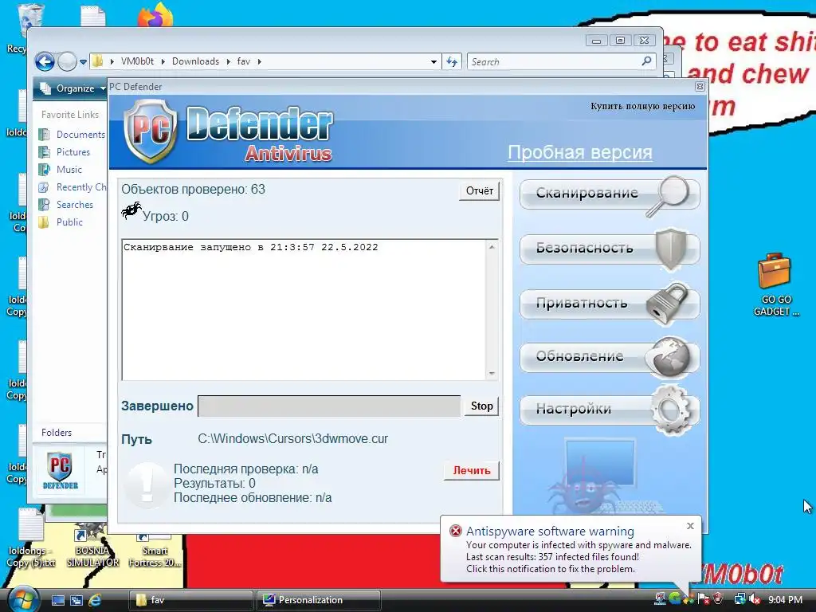Click PC Defender thumbnail in details pane

60,471
